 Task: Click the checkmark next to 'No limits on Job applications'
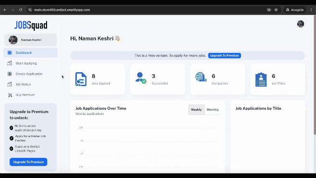coord(12,128)
